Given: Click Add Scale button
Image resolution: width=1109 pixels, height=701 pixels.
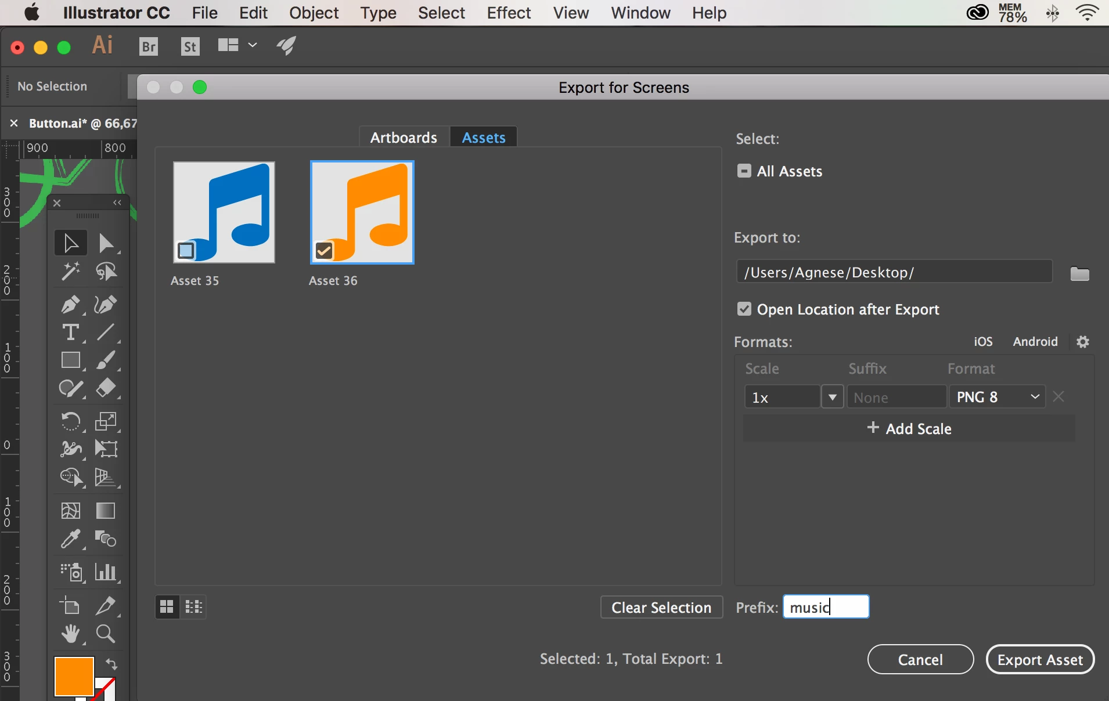Looking at the screenshot, I should (909, 428).
